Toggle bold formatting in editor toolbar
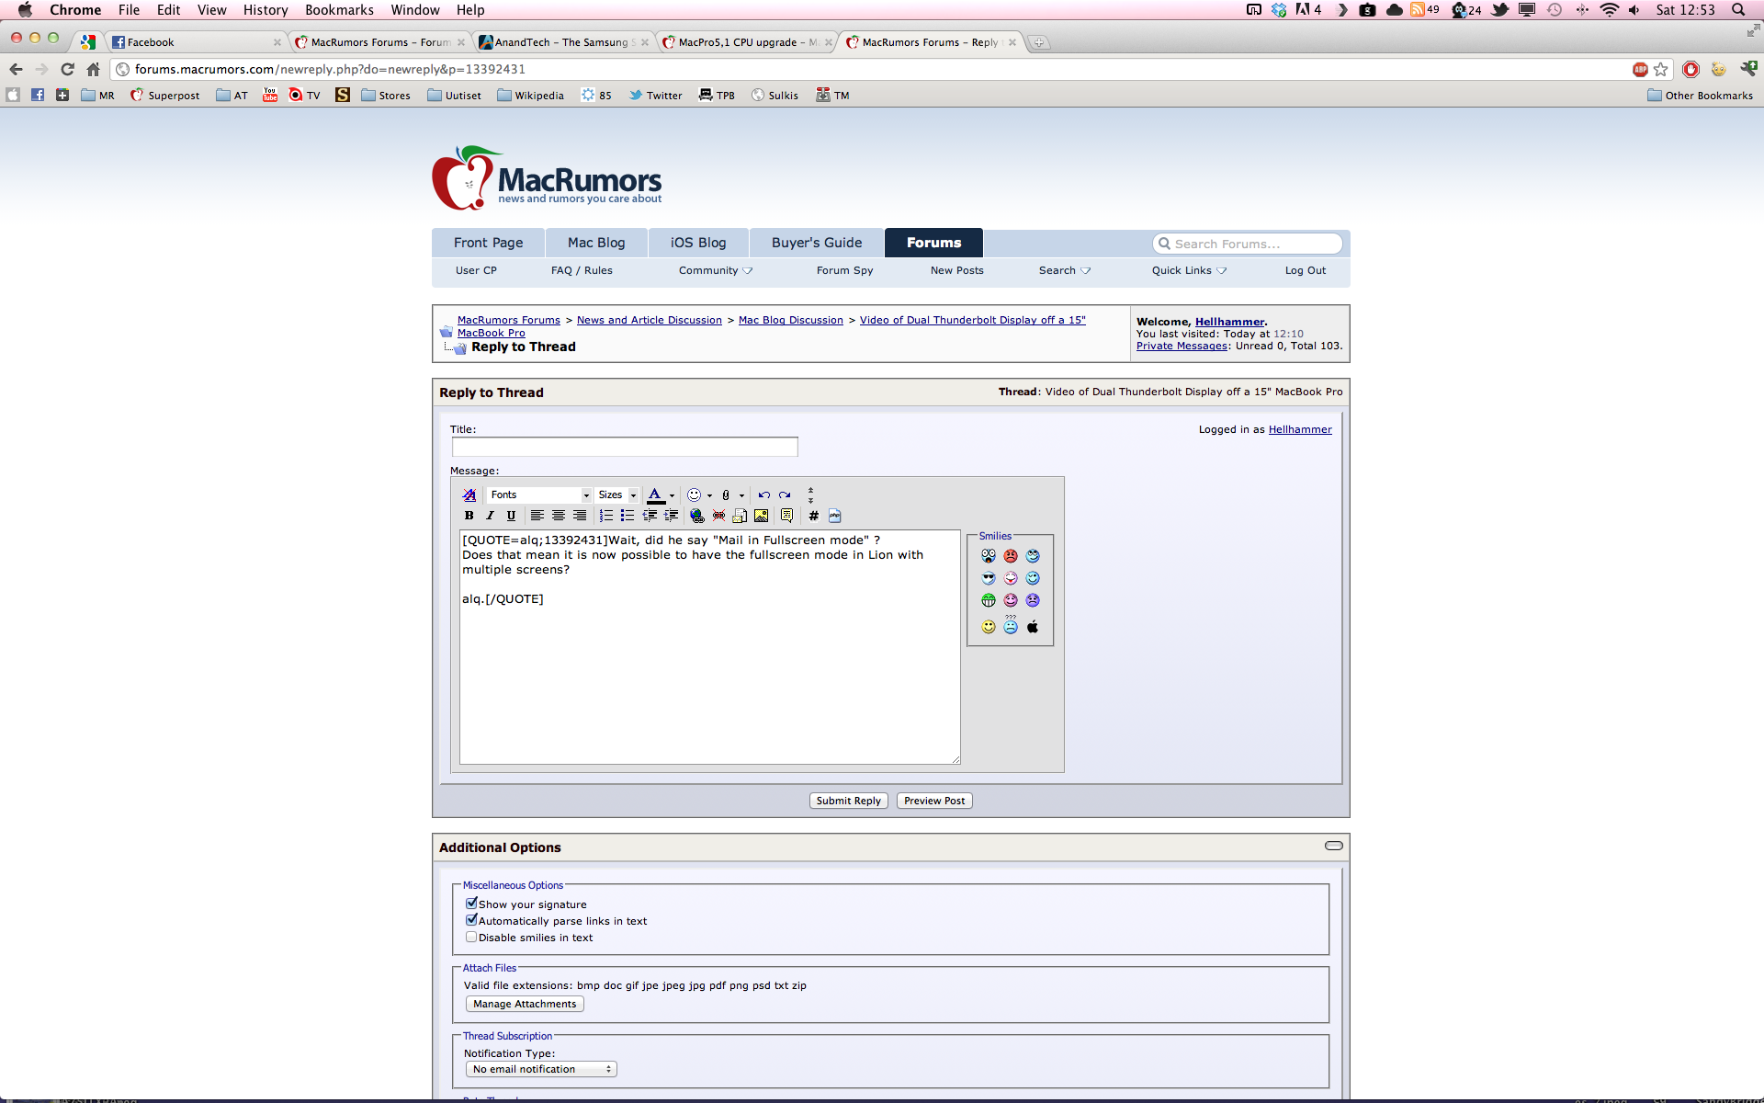Viewport: 1764px width, 1103px height. click(469, 516)
